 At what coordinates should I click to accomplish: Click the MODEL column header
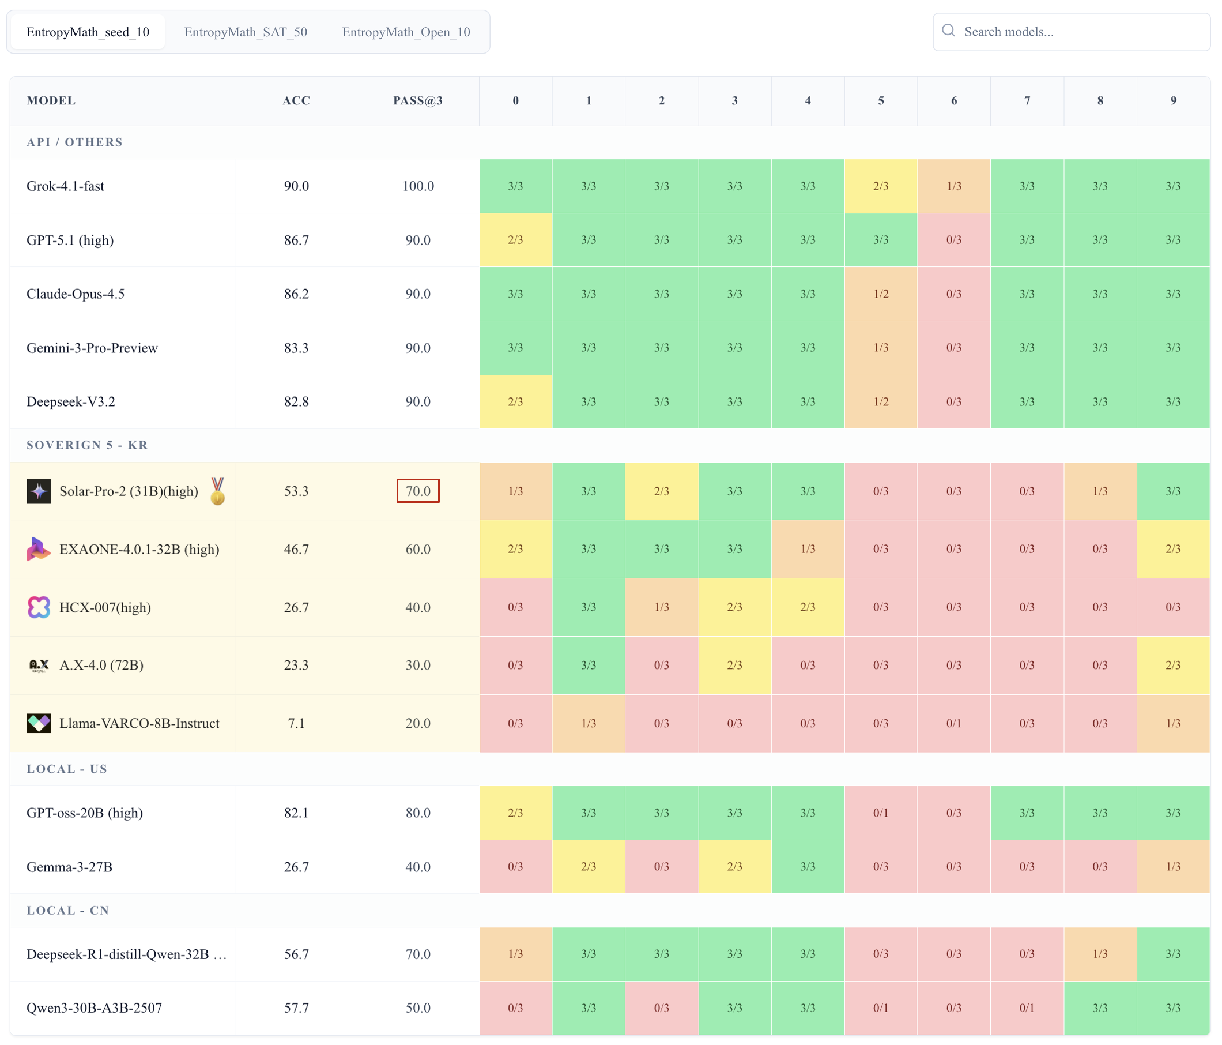pos(51,100)
